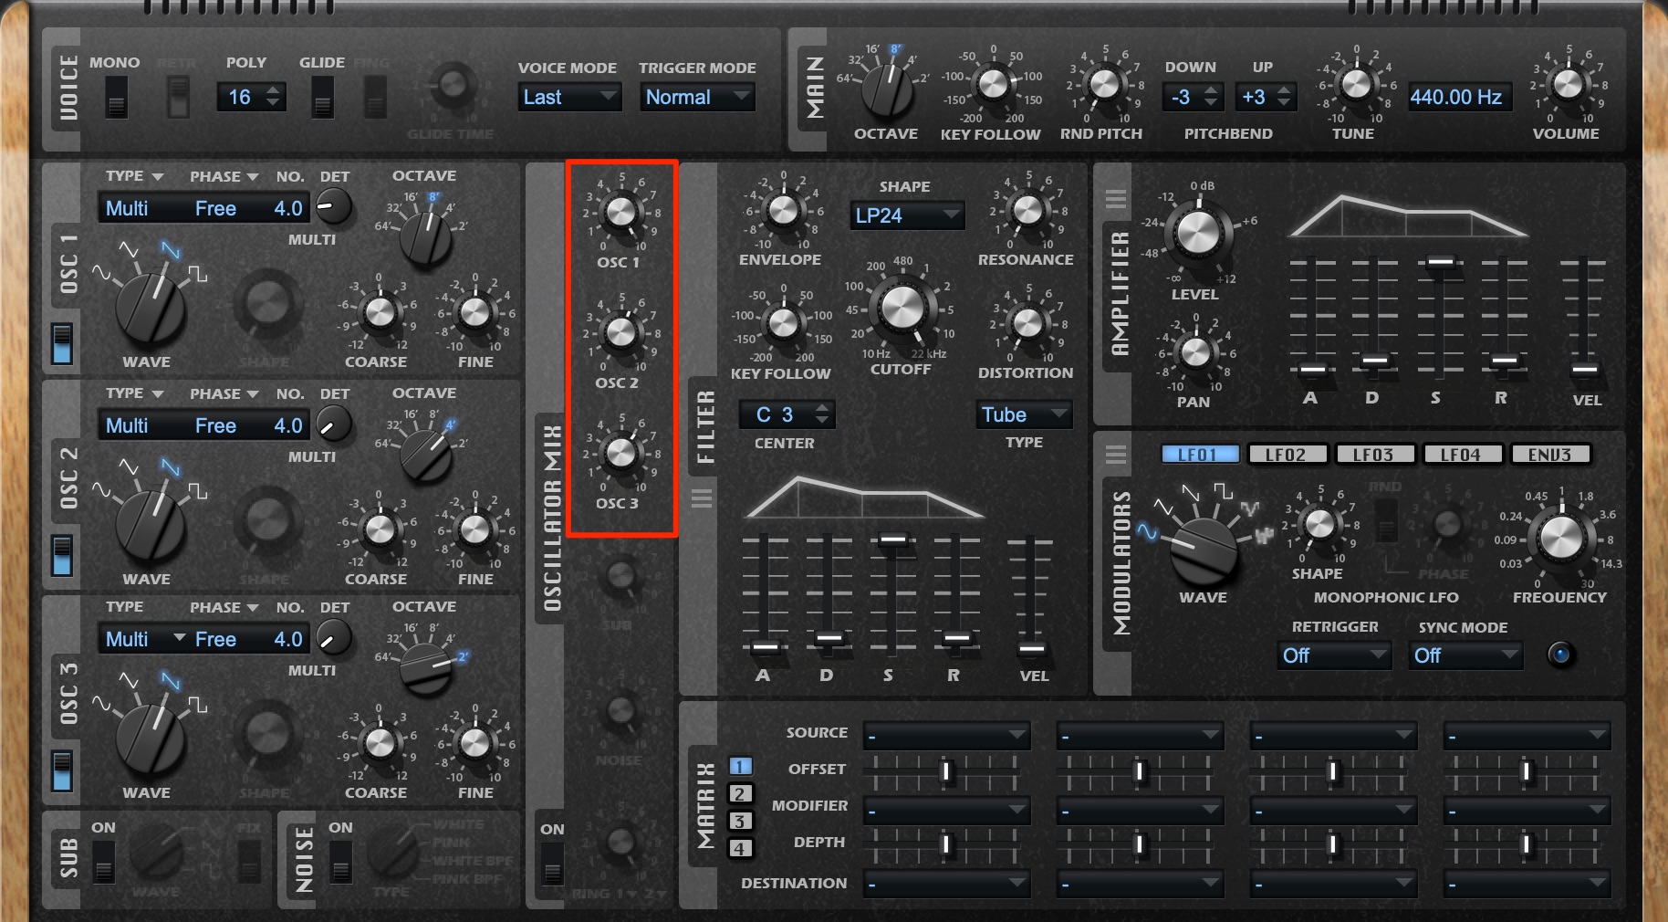Image resolution: width=1668 pixels, height=922 pixels.
Task: Open the TRIGGER MODE Normal dropdown
Action: coord(698,97)
